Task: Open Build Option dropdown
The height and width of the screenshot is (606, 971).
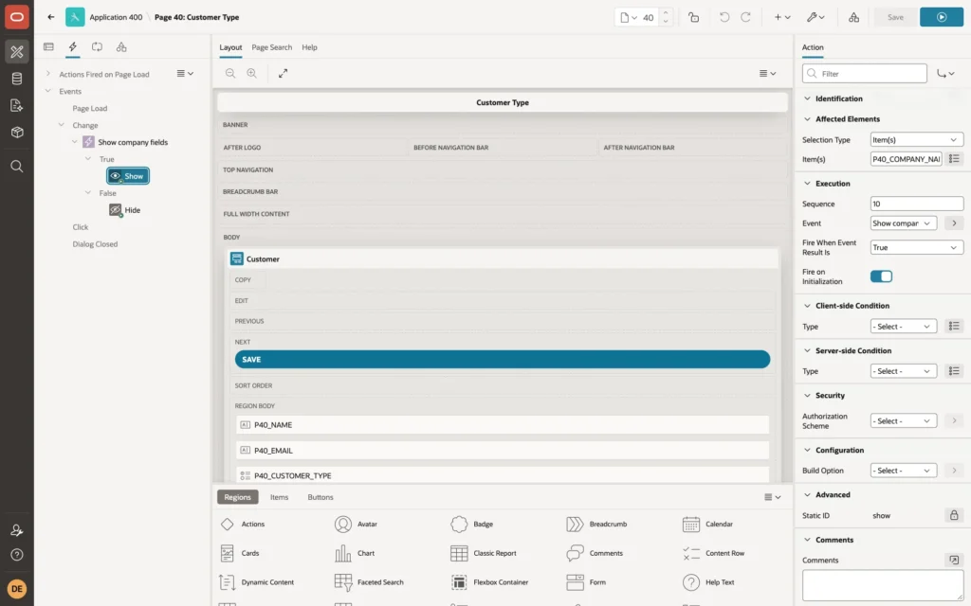Action: pyautogui.click(x=904, y=471)
